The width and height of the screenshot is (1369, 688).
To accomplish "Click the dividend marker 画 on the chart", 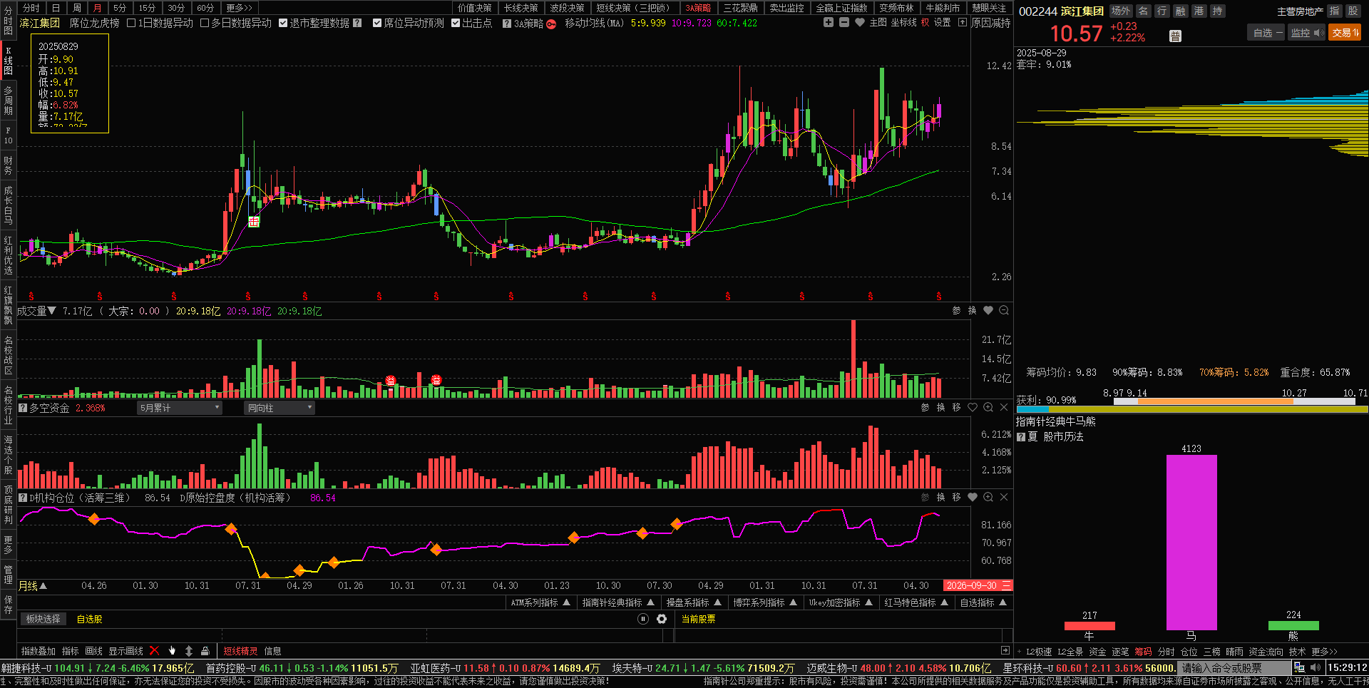I will coord(254,222).
